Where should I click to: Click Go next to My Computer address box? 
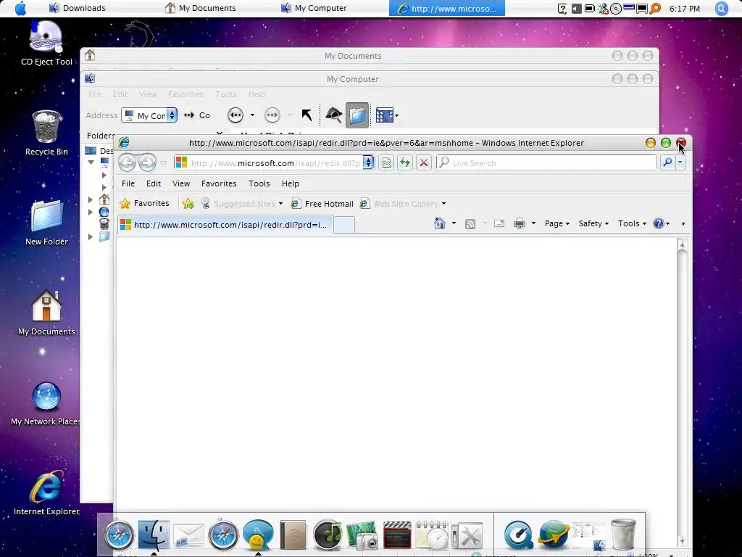tap(197, 115)
